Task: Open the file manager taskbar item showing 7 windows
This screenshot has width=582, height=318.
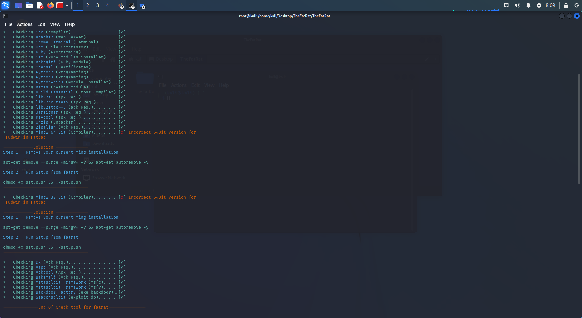Action: click(x=143, y=5)
